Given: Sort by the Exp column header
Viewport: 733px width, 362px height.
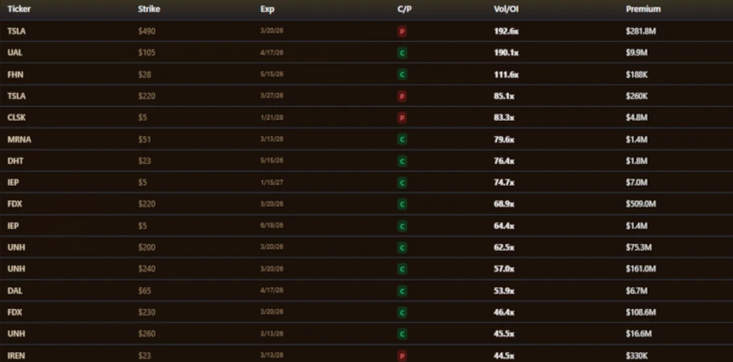Looking at the screenshot, I should (267, 9).
